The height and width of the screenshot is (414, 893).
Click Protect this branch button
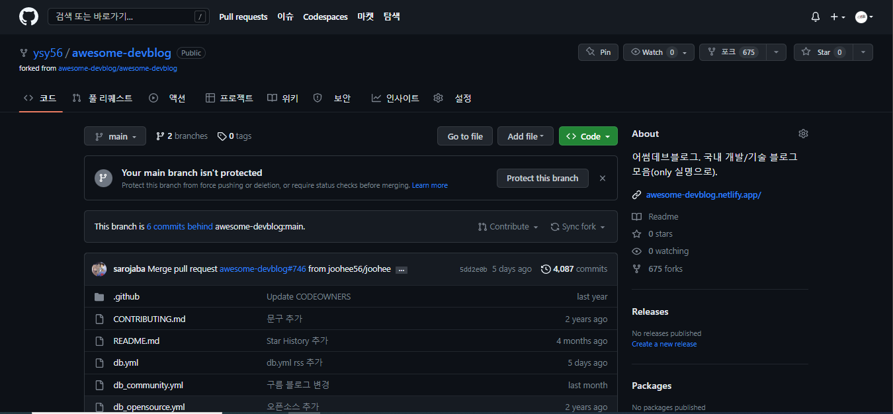542,178
